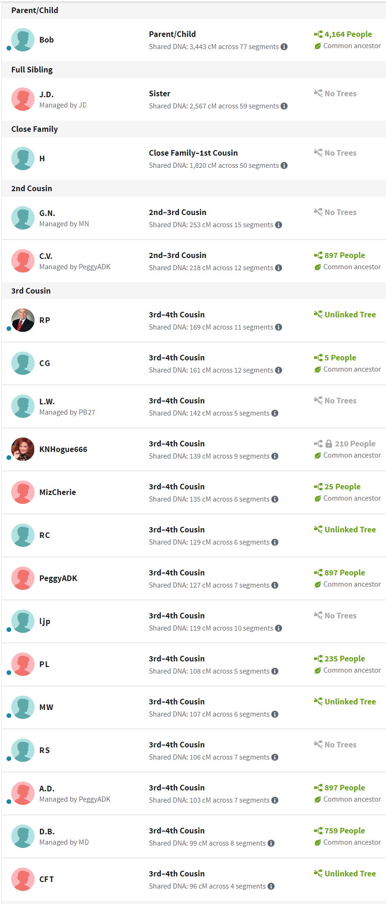Open Bob's 4,164 People tree link

(348, 34)
